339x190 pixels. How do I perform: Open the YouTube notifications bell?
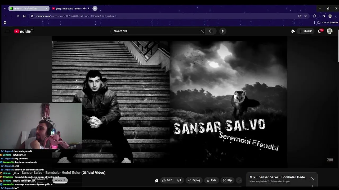tap(320, 31)
